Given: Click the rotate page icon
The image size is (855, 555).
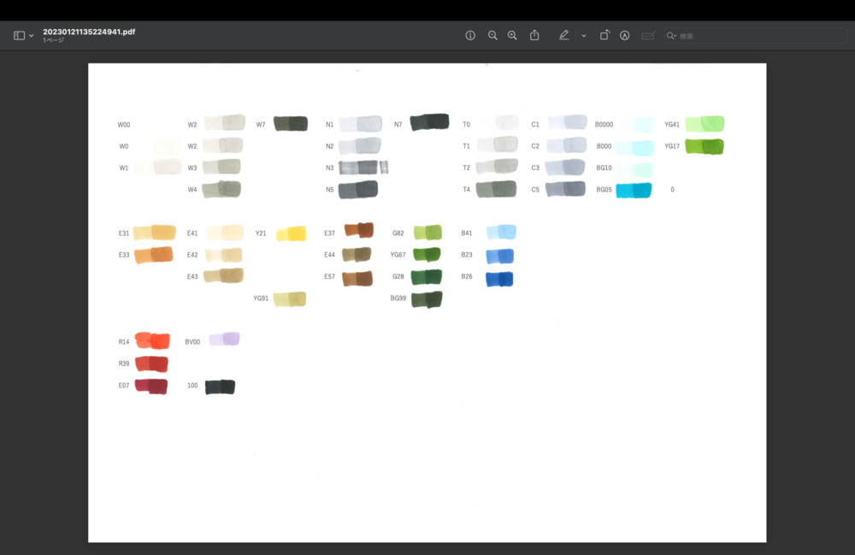Looking at the screenshot, I should coord(604,35).
